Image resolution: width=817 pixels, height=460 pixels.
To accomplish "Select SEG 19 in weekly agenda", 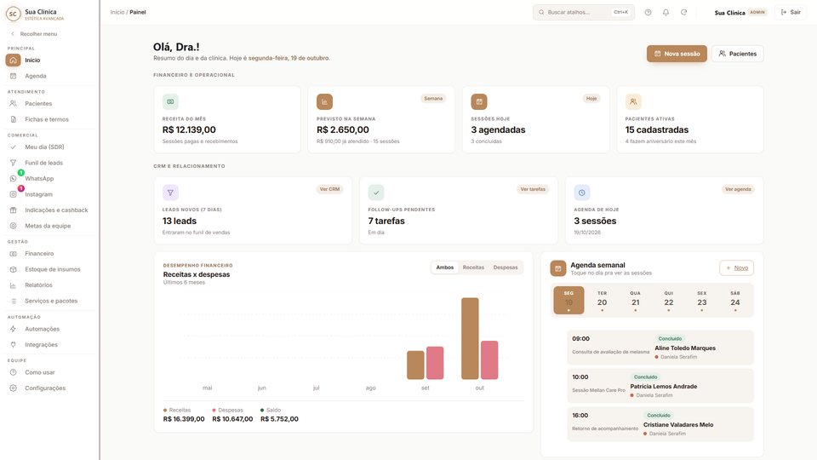I will click(568, 300).
